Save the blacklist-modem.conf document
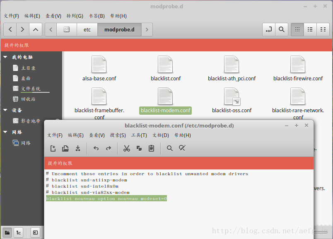 click(x=78, y=148)
